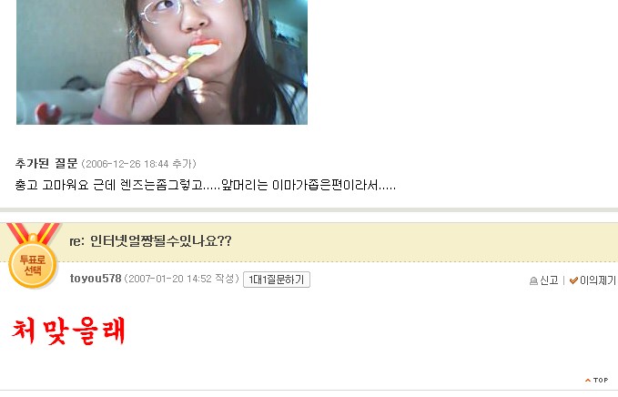Click the answer title re: 인터넷얼짱될수있나요??
Image resolution: width=618 pixels, height=397 pixels.
[x=150, y=241]
